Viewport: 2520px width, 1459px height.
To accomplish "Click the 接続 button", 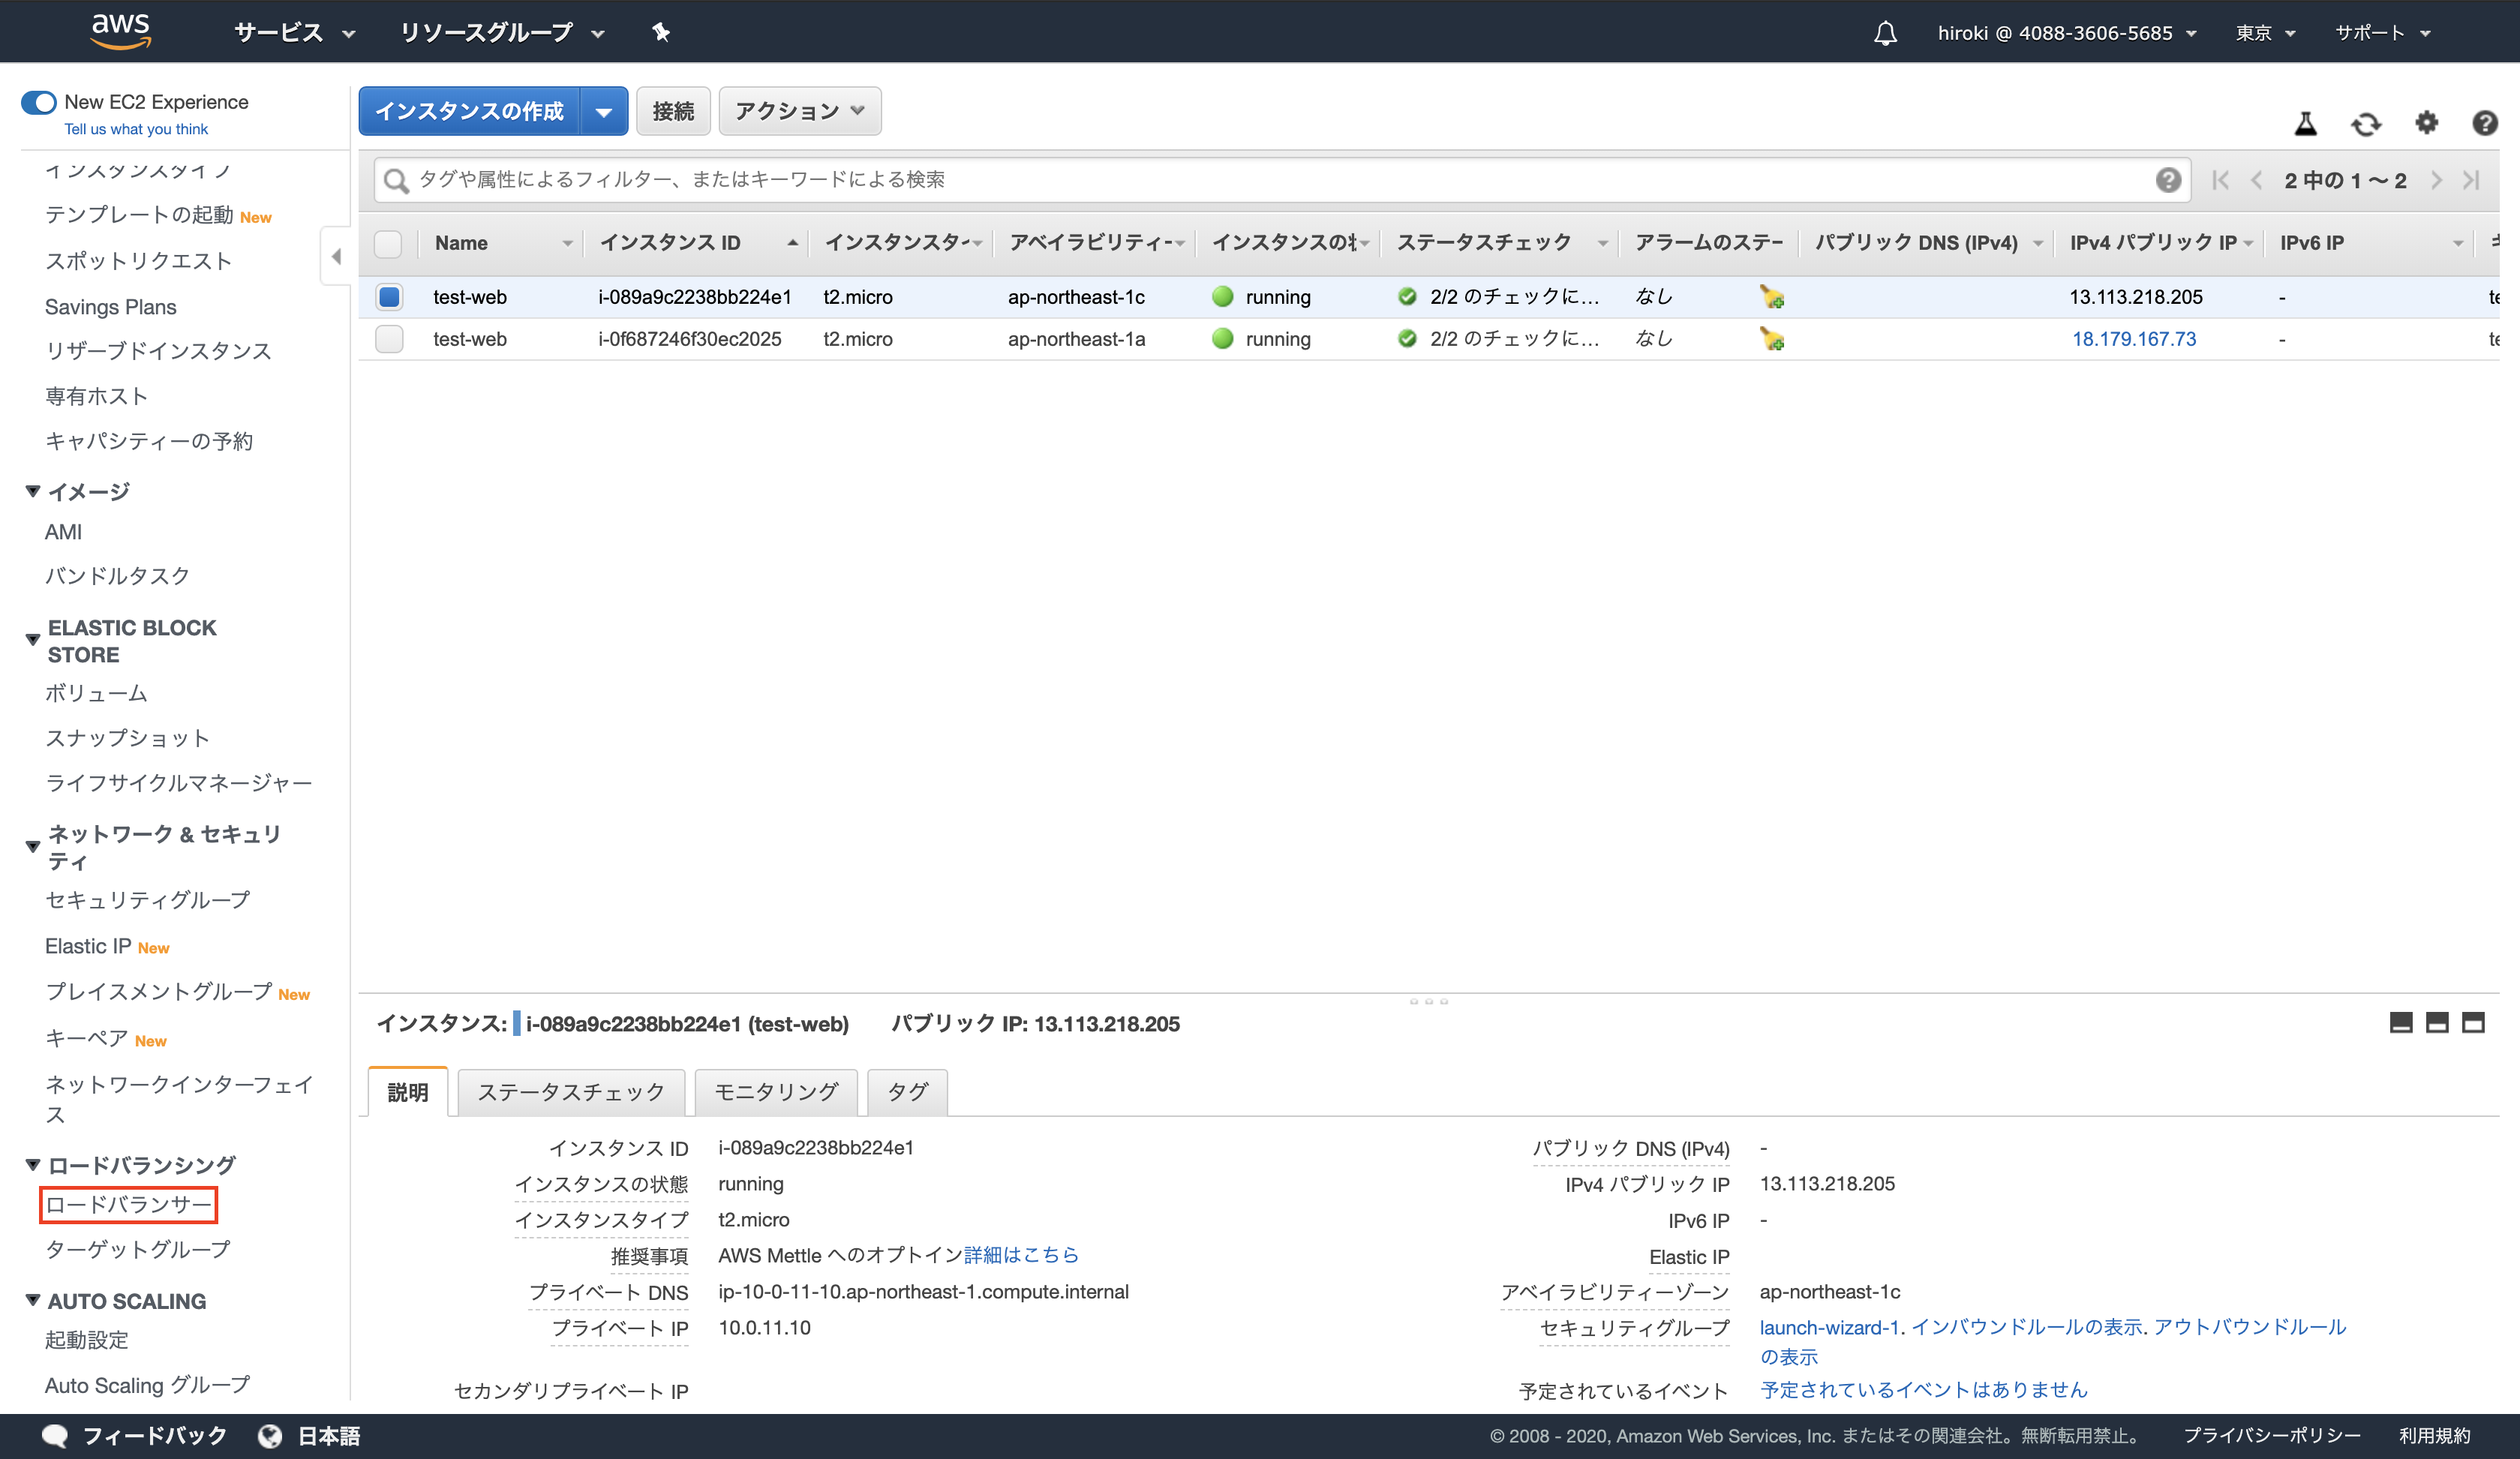I will tap(673, 111).
